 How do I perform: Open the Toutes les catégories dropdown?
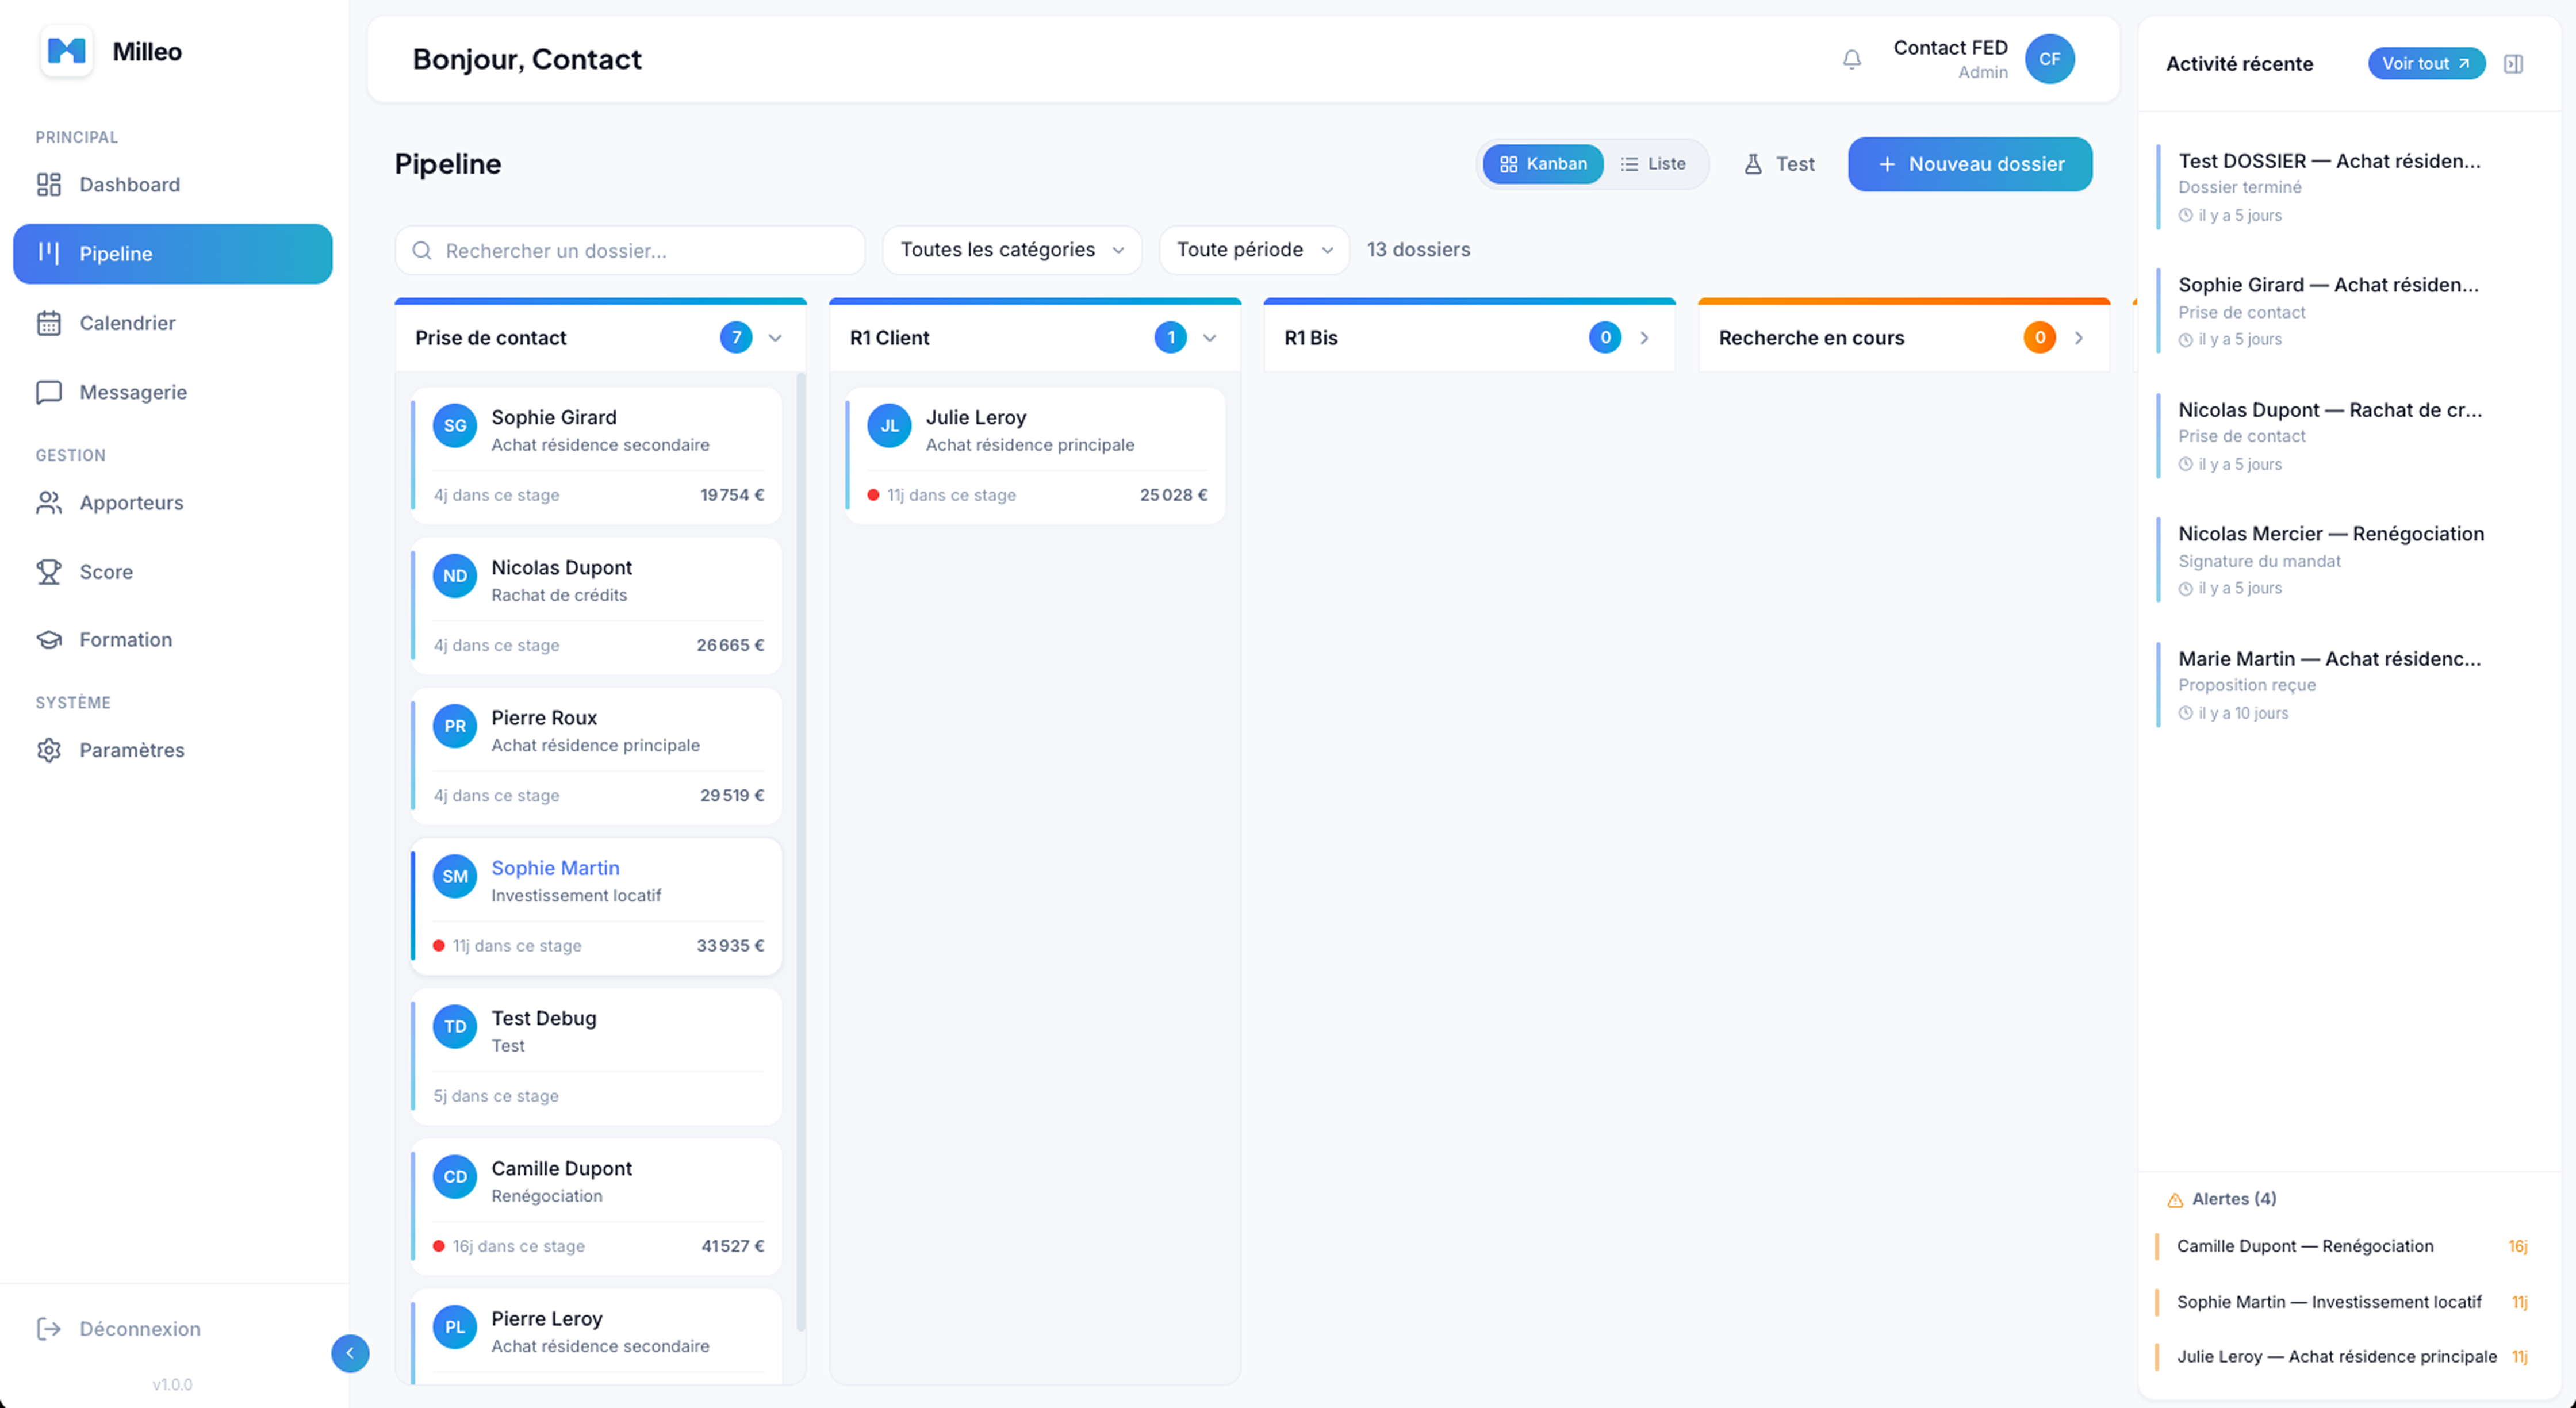point(1011,250)
